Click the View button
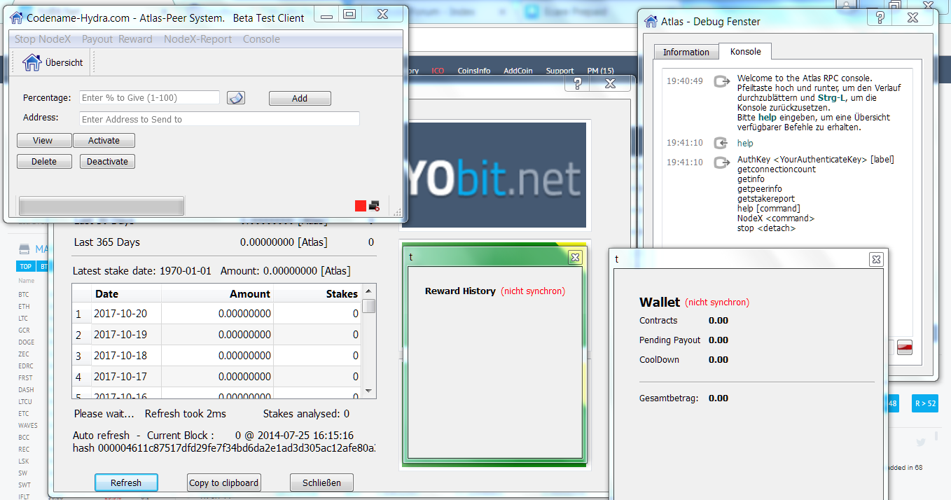Viewport: 951px width, 500px height. [43, 141]
